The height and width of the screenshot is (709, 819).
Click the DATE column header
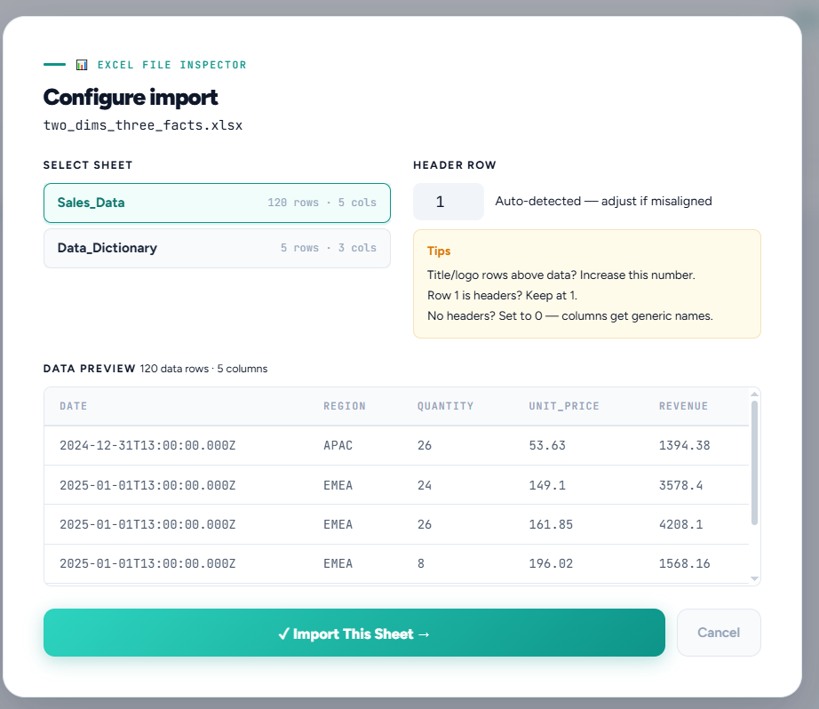pos(73,406)
